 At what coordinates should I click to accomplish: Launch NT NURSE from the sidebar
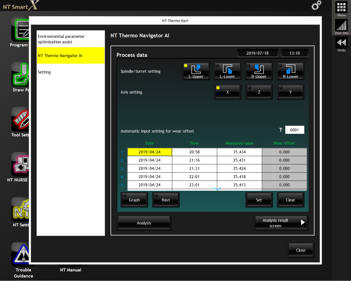coord(20,164)
